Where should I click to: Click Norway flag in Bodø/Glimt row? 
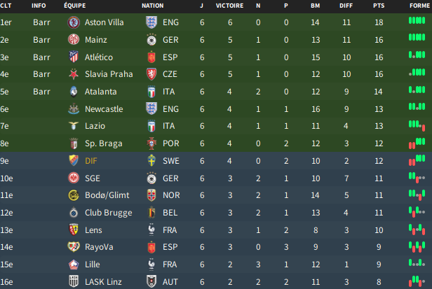coord(149,195)
